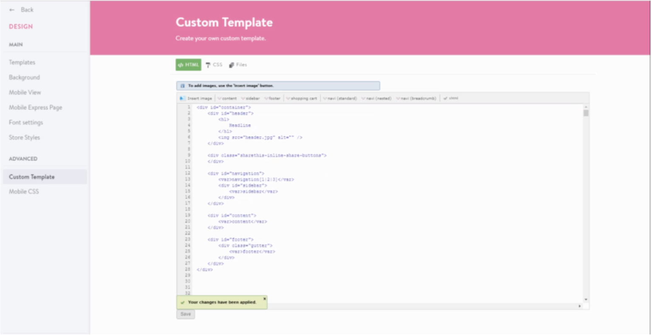Click the scrollbar down arrow
Screen dimensions: 651x335
(x=586, y=300)
